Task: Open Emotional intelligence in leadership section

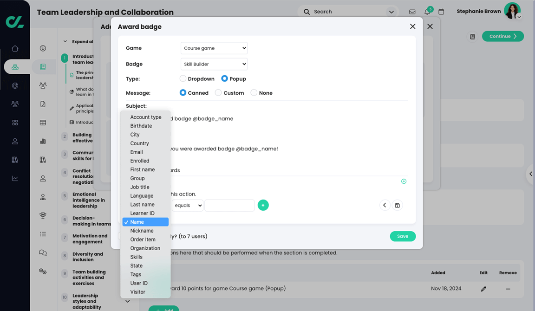Action: point(89,200)
